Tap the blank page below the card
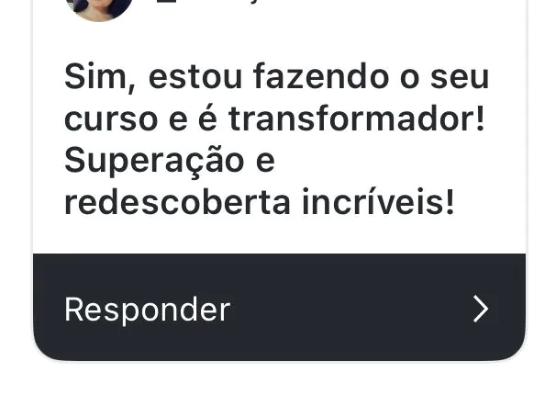Screen dimensions: 556x395 click(278, 379)
